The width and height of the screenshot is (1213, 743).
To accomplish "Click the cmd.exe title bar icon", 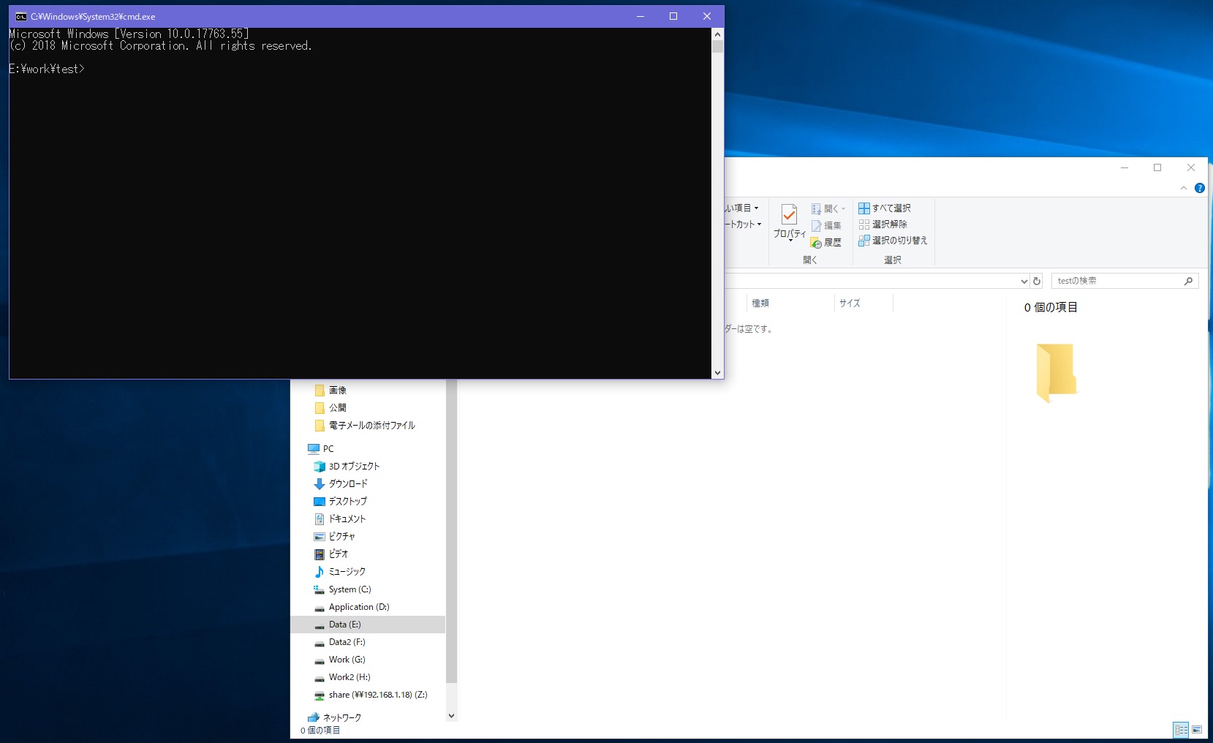I will 21,17.
